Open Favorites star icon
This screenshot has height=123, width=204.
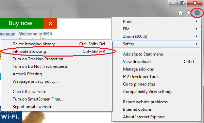coord(188,13)
